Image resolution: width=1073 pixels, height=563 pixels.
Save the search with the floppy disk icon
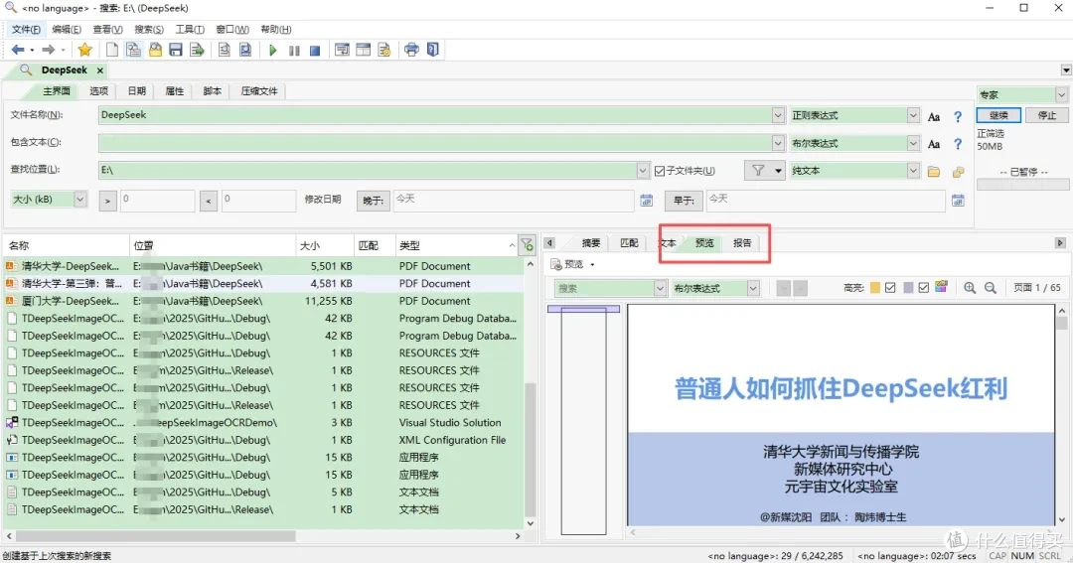point(176,50)
